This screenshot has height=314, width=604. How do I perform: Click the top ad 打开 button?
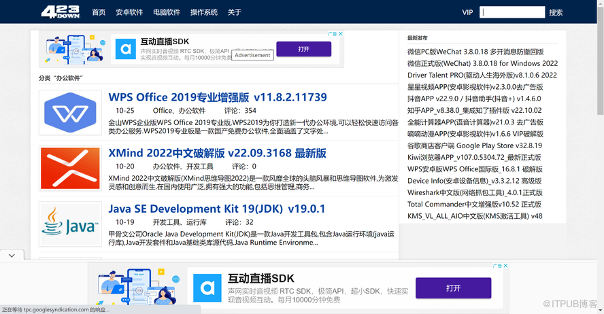coord(303,49)
